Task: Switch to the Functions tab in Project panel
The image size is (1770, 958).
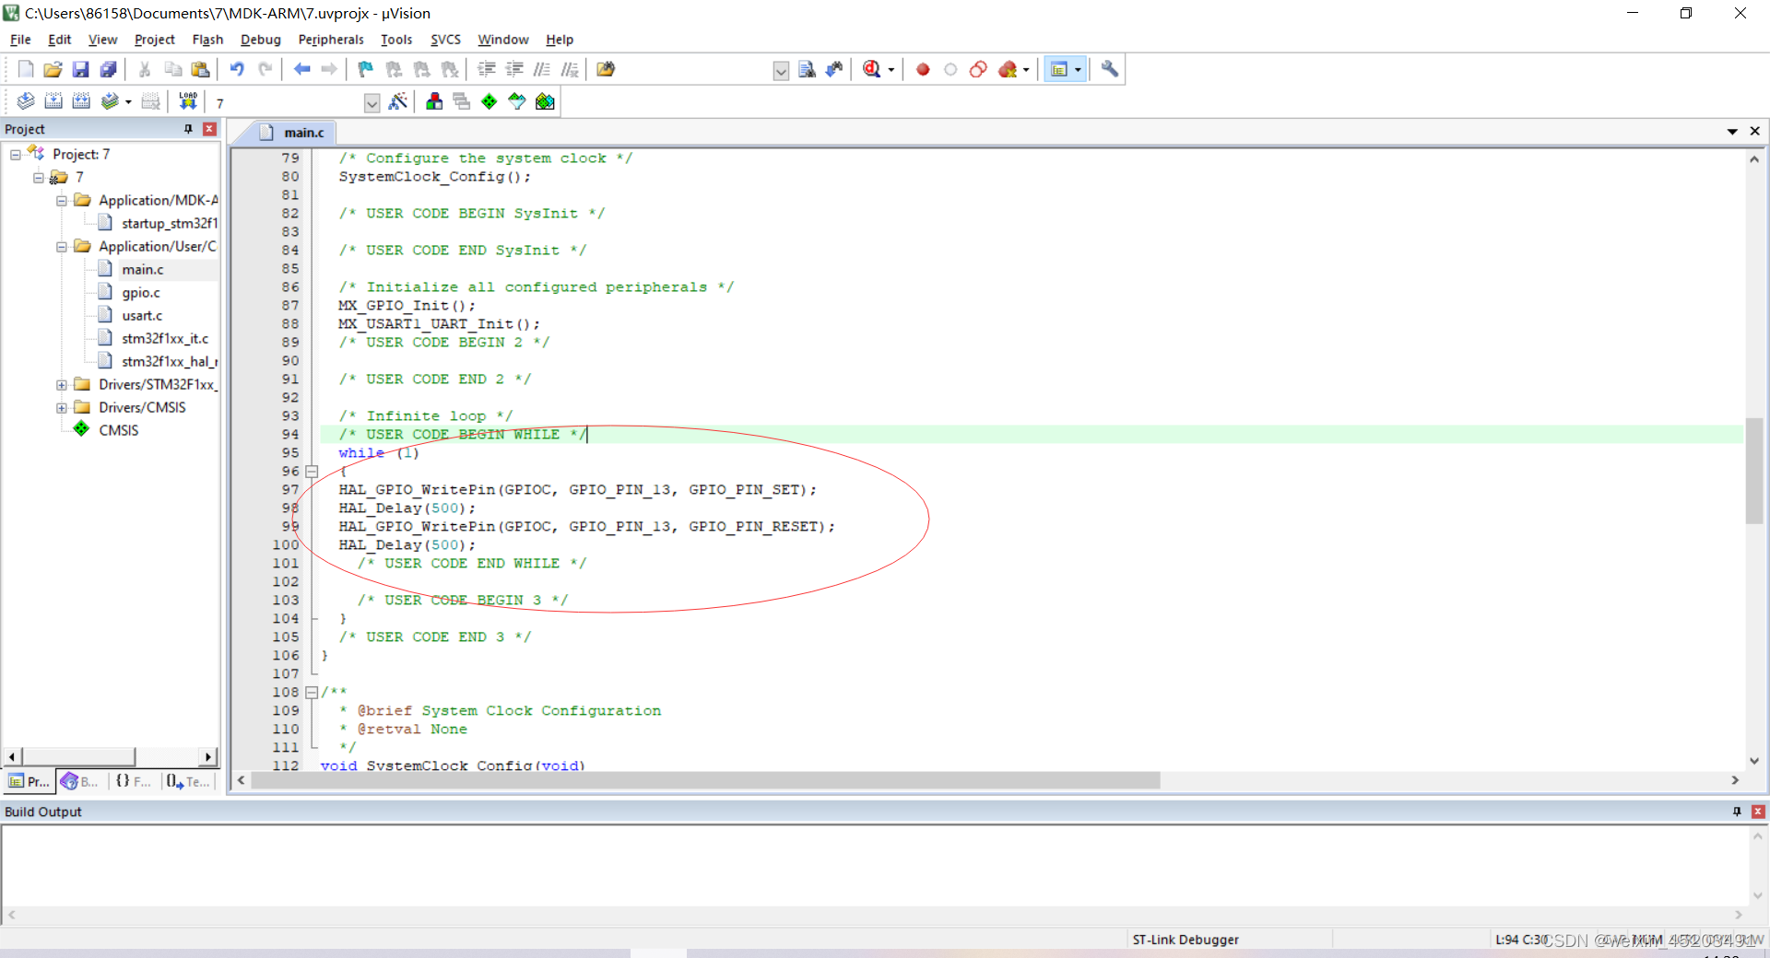Action: pos(134,781)
